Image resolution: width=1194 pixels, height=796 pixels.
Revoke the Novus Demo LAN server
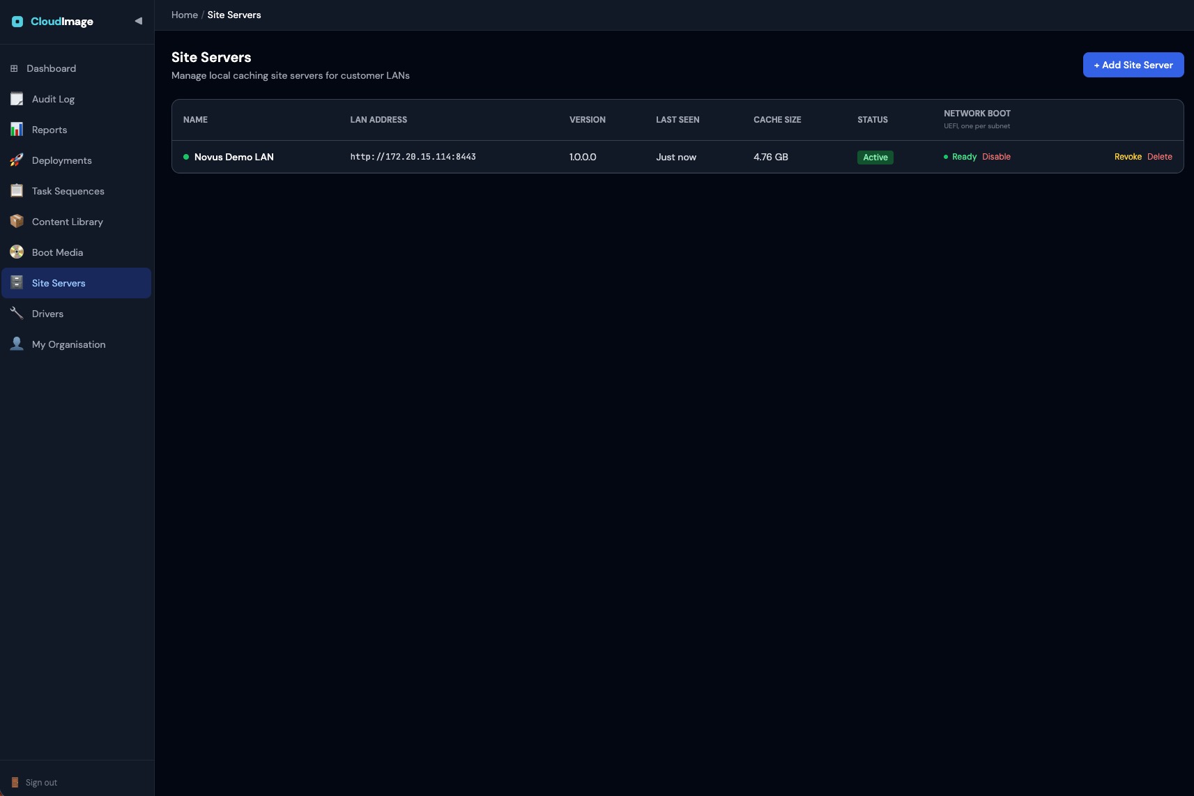click(1128, 157)
